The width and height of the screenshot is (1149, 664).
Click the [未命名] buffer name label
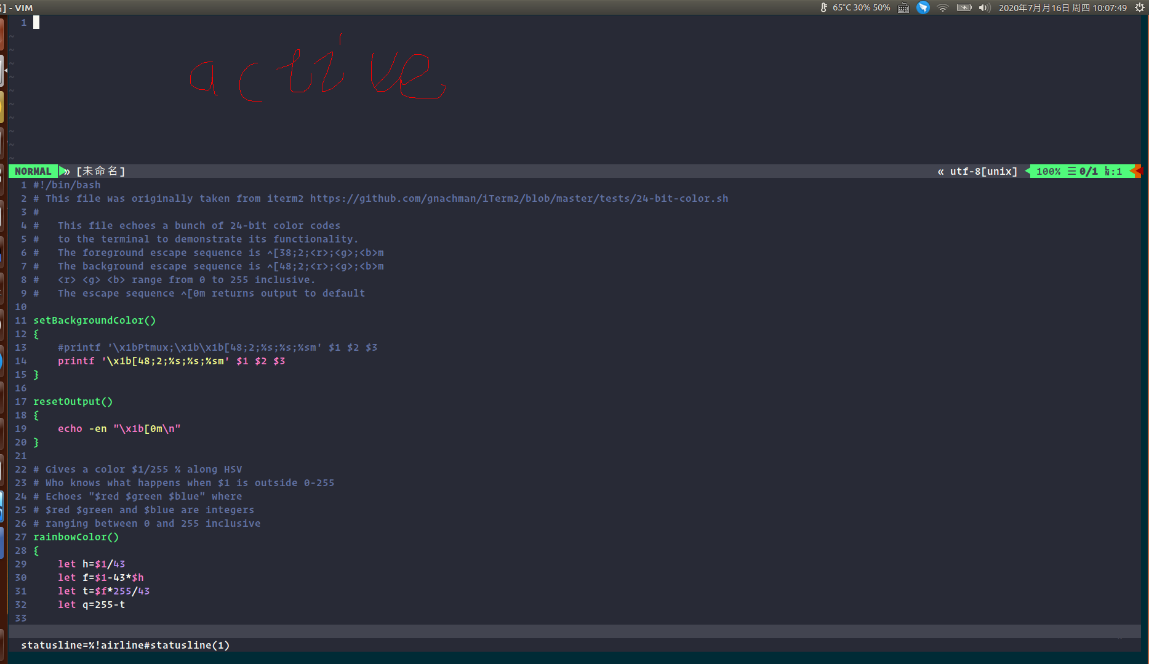100,171
